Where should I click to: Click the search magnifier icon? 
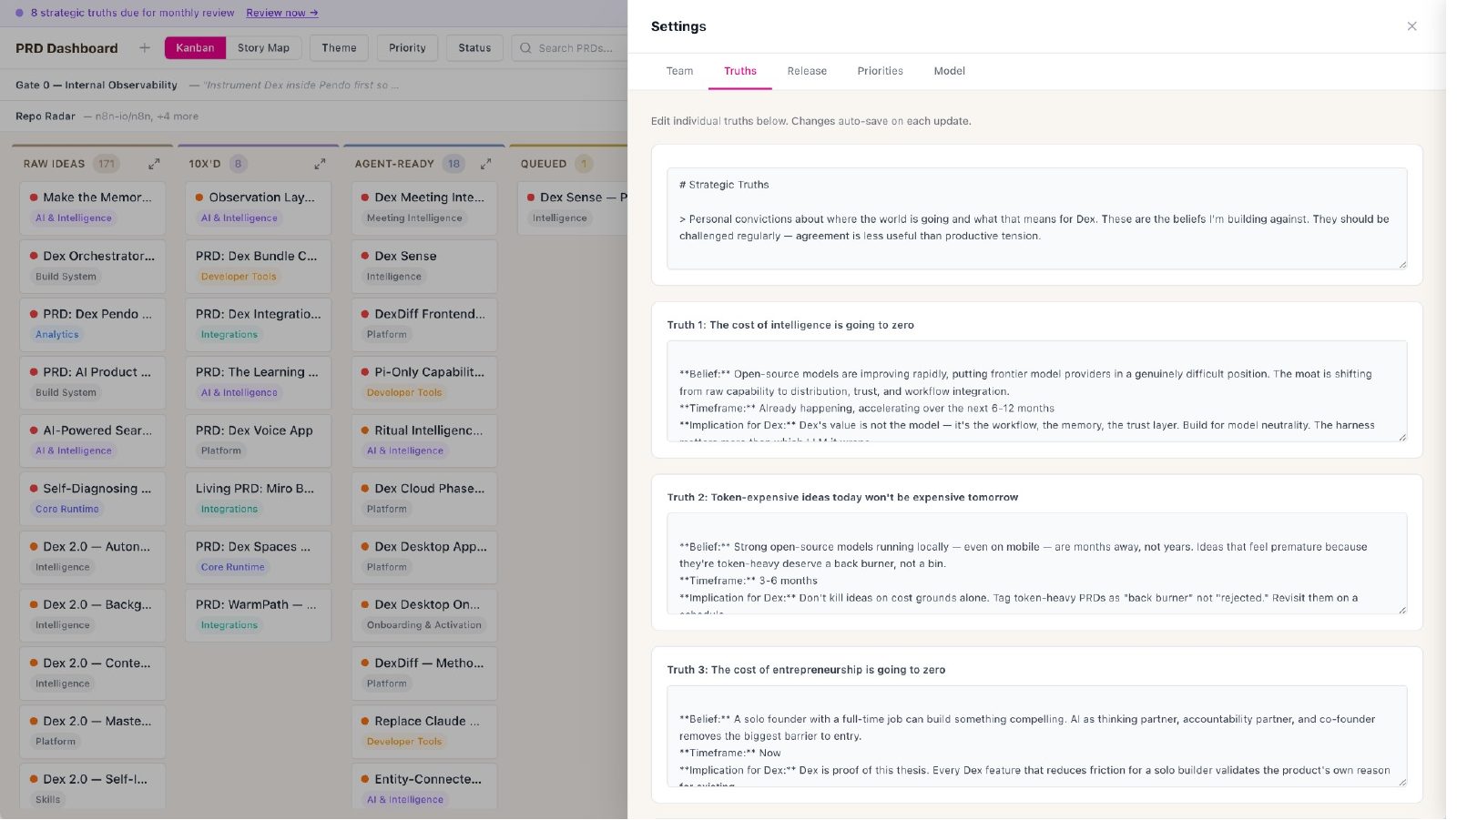(x=525, y=48)
